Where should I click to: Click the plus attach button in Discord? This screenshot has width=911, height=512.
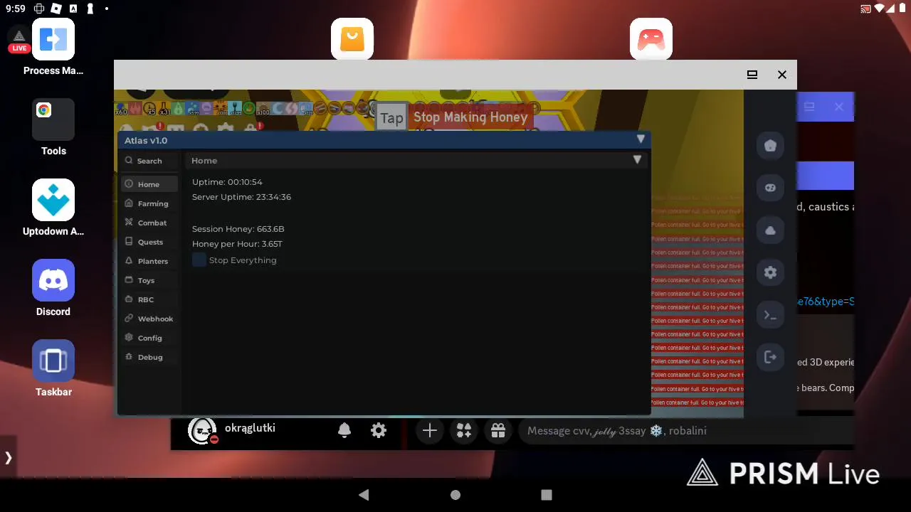(x=430, y=430)
